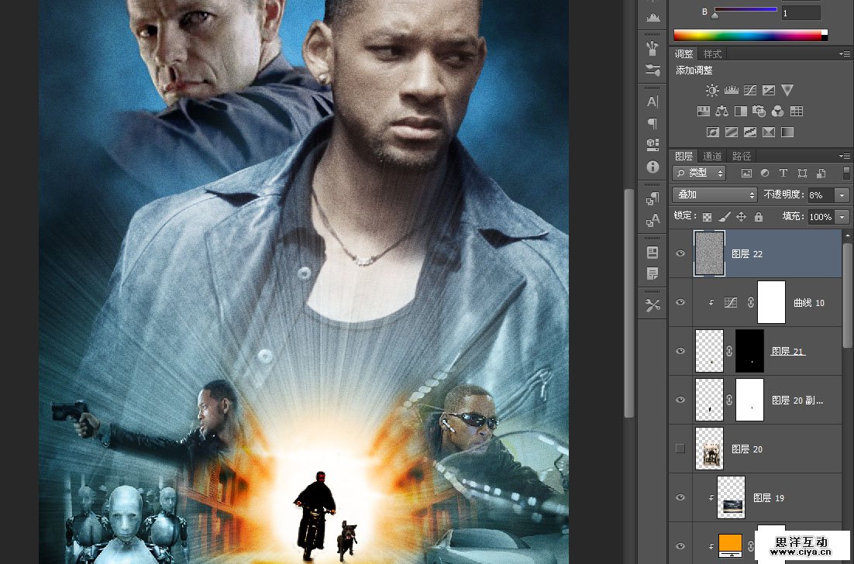Open the Paragraph panel icon

(653, 123)
